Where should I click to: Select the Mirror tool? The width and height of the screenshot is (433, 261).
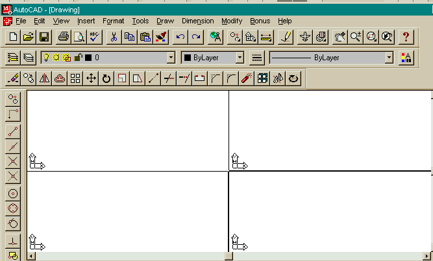pyautogui.click(x=44, y=78)
